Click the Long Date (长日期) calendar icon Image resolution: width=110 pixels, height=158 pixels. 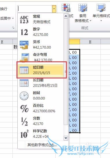(24, 83)
